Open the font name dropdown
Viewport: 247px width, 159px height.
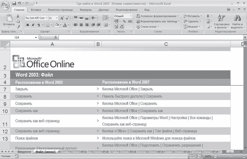click(46, 18)
